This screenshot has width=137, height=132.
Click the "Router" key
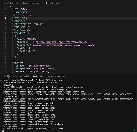[x=18, y=63]
